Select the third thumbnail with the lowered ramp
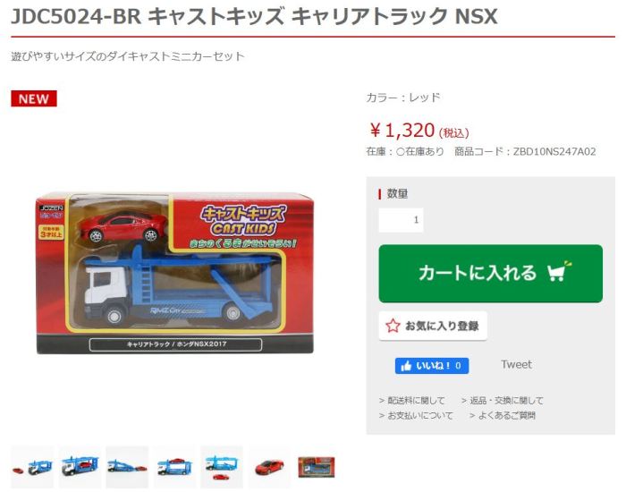626x492 pixels. 127,467
